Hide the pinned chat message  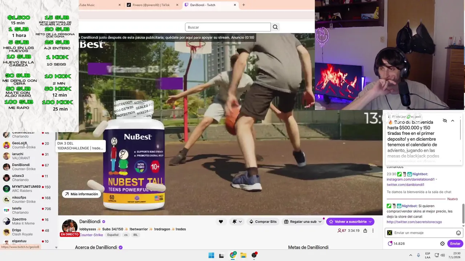point(445,121)
